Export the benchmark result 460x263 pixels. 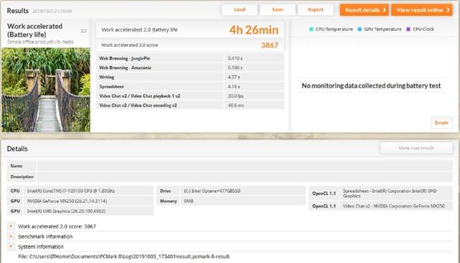[x=316, y=9]
